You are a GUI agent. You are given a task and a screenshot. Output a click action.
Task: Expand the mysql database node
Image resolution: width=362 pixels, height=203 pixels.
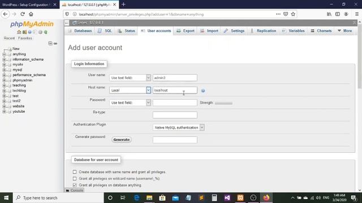4,70
